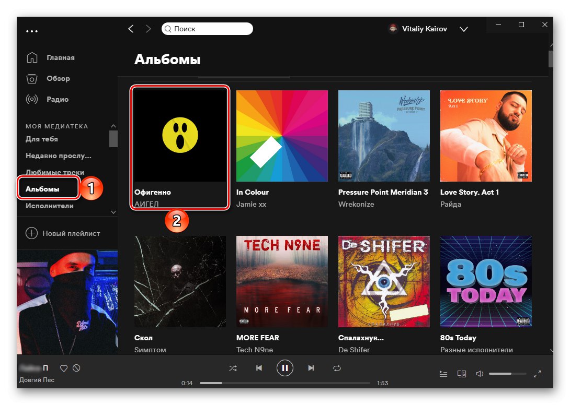Click the now playing cover art
Image resolution: width=570 pixels, height=405 pixels.
67,302
